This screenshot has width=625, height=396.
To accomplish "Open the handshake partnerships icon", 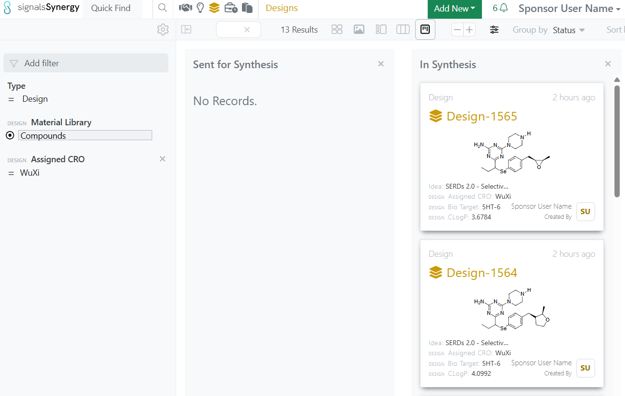I will [x=185, y=8].
